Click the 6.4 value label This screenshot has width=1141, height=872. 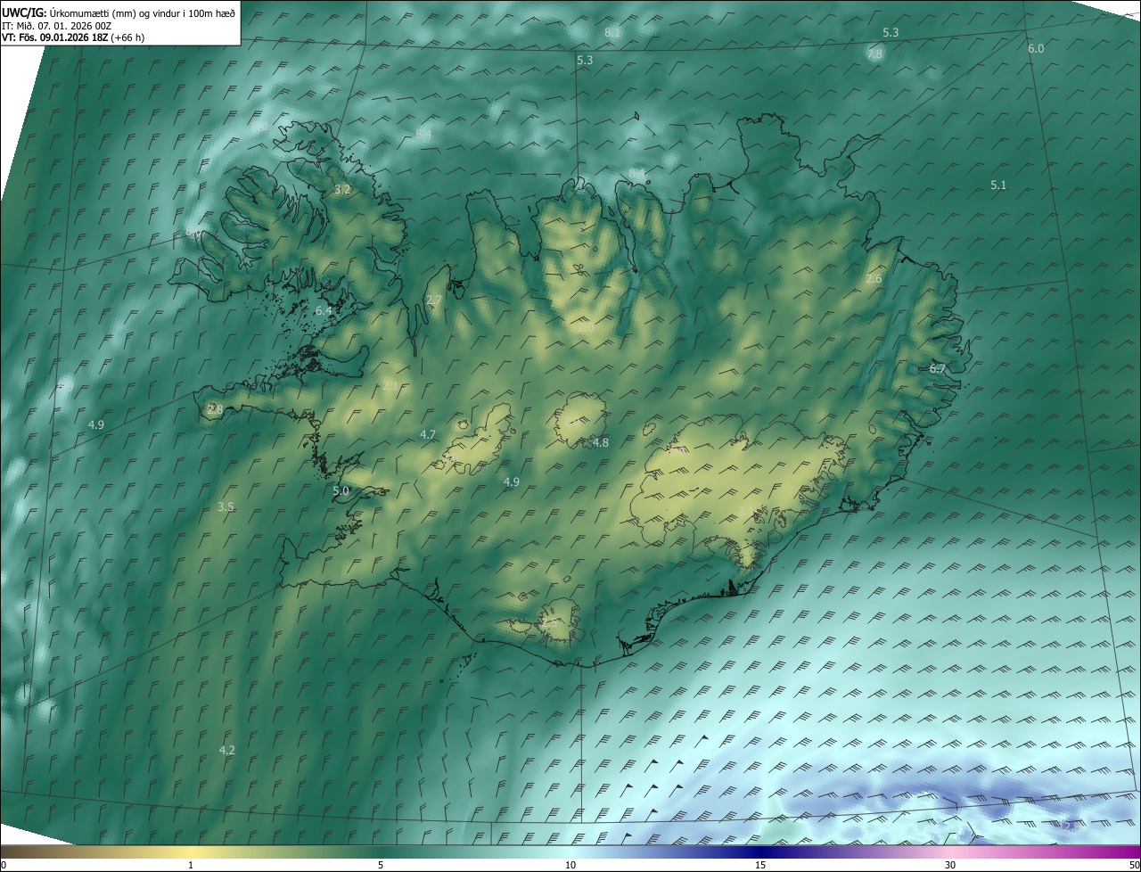[x=324, y=311]
